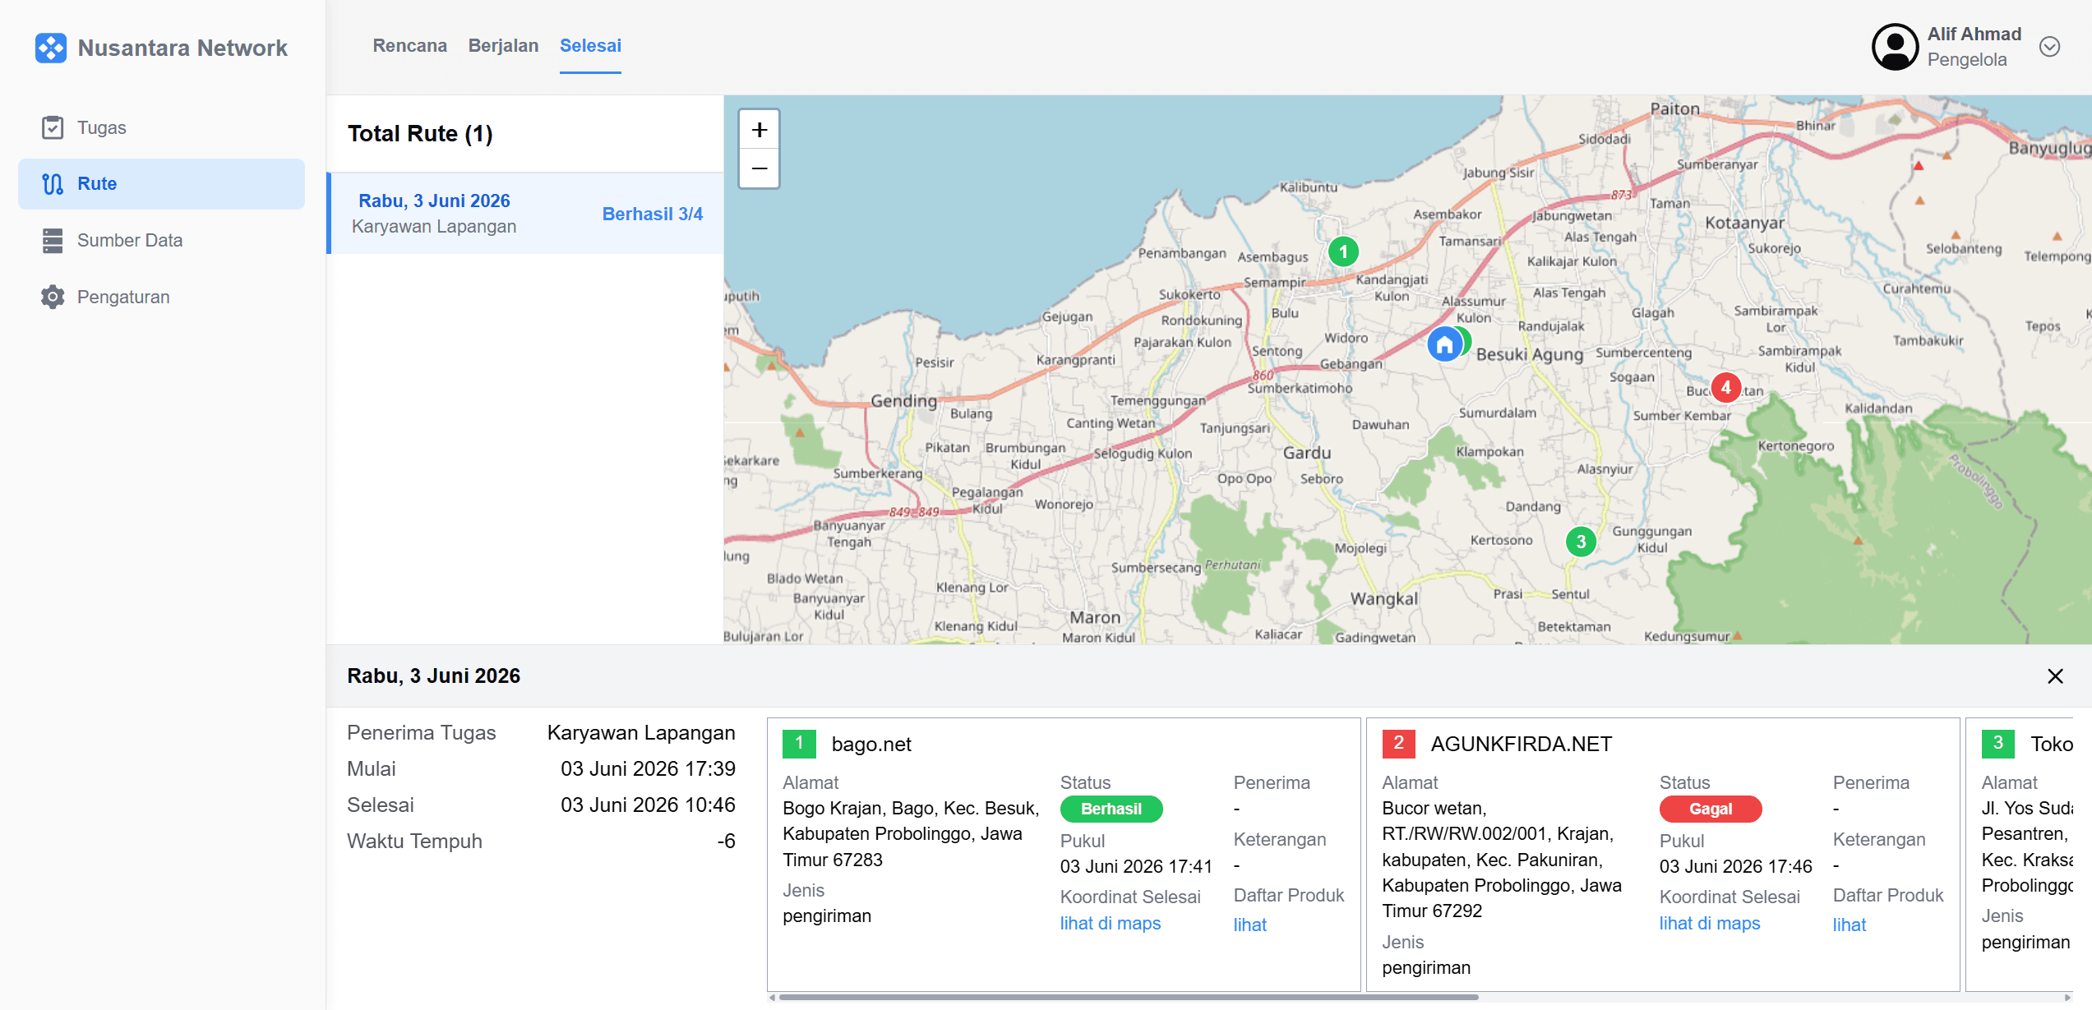Click the horizontal scrollbar of stop cards
This screenshot has height=1010, width=2092.
(1128, 997)
